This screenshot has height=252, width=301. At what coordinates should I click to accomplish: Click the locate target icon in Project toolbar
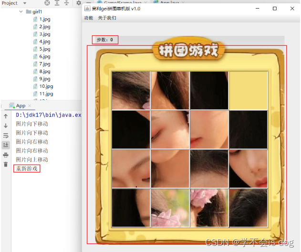click(47, 3)
